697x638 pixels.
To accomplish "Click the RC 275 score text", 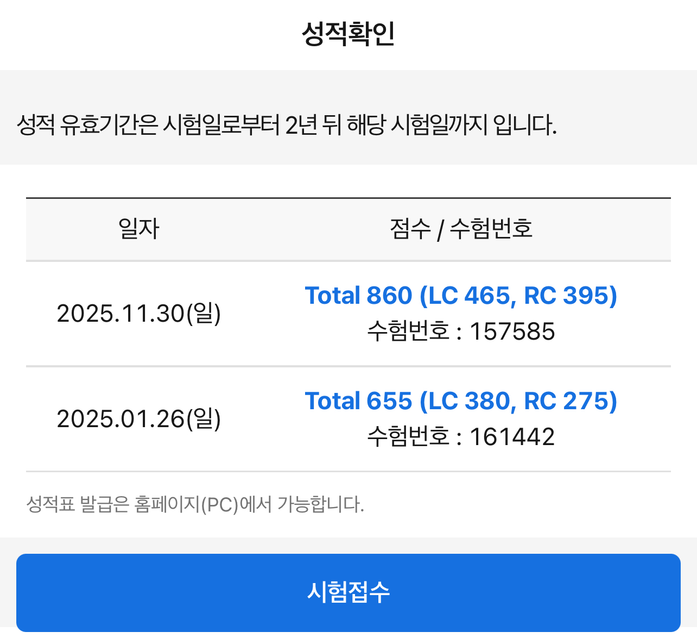I will [566, 401].
